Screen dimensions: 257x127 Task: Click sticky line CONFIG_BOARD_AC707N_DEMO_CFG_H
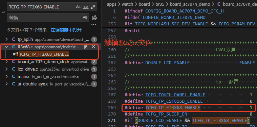point(185,11)
